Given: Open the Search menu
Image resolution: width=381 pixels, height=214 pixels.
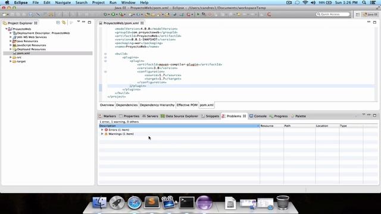Looking at the screenshot, I should (82, 2).
